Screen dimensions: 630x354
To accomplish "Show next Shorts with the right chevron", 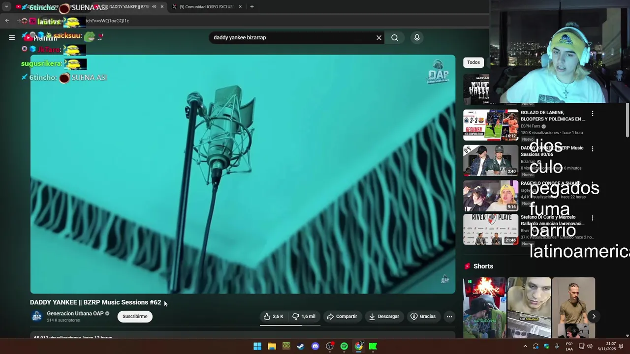I will 594,317.
